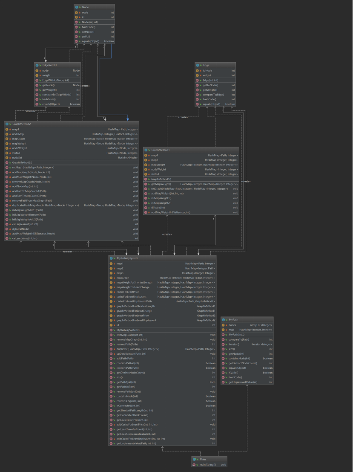Click the method icon beside dijkstra(int)
The height and width of the screenshot is (472, 353).
tap(146, 207)
